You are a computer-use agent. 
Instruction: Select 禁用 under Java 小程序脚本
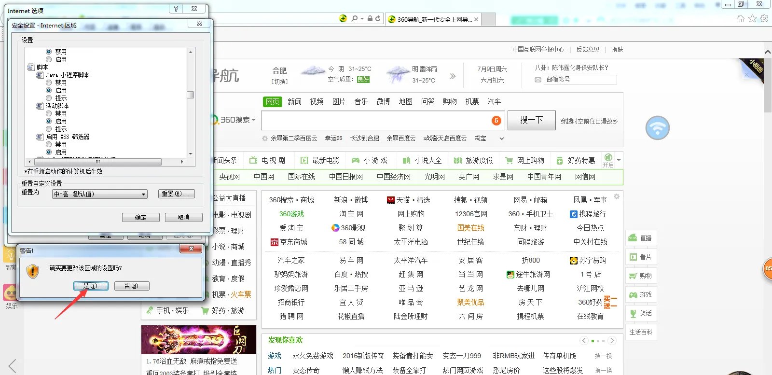(x=49, y=83)
